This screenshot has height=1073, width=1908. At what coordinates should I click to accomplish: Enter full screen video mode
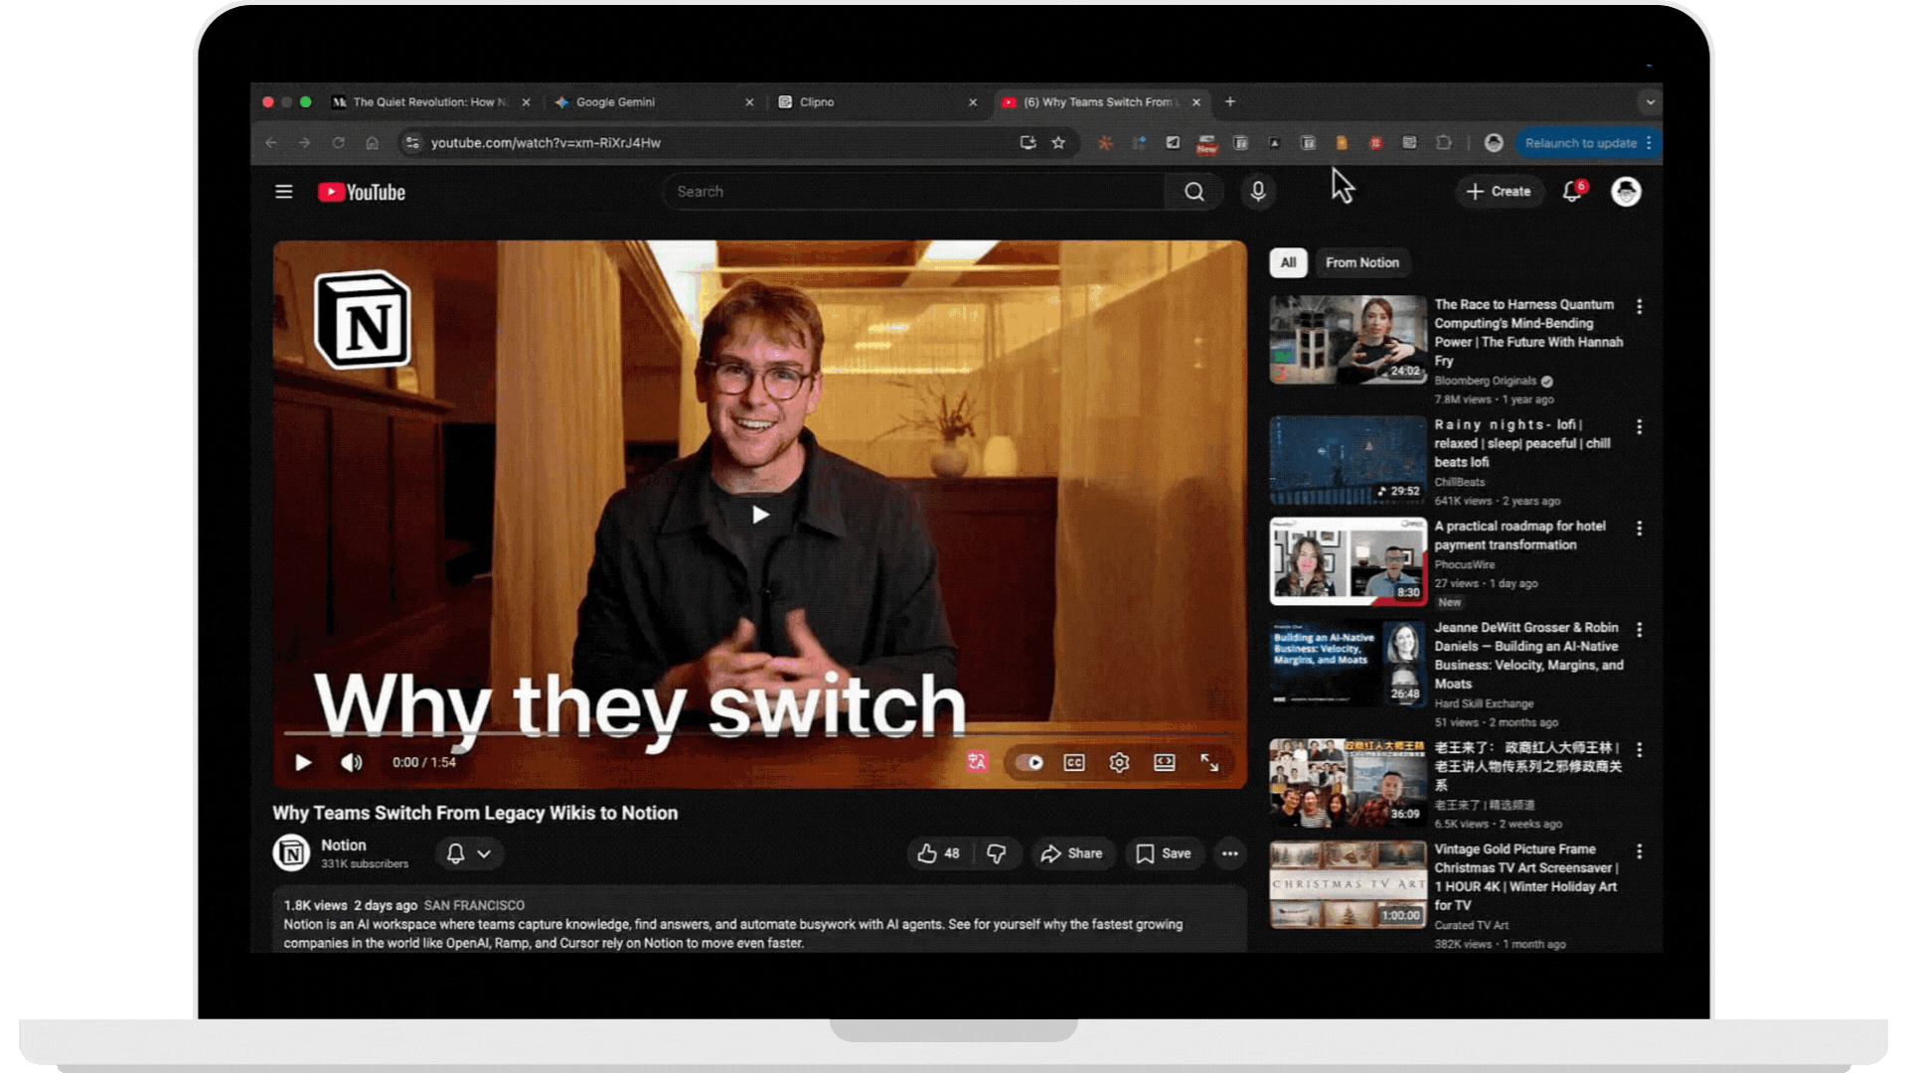click(x=1209, y=763)
